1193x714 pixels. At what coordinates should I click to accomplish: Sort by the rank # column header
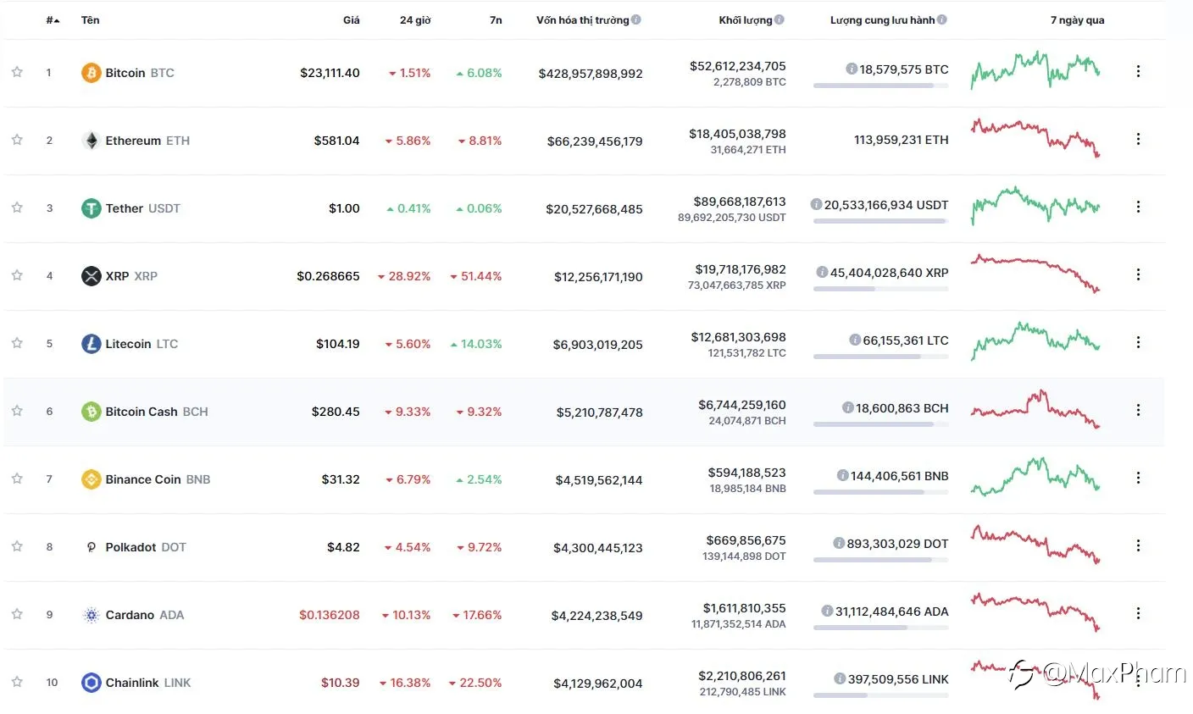(x=53, y=20)
